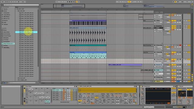The height and width of the screenshot is (109, 194).
Task: Expand the CYMBAL_DRY folder
Action: 18,80
